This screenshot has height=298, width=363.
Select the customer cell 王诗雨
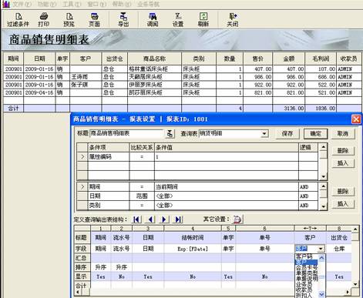[x=86, y=77]
